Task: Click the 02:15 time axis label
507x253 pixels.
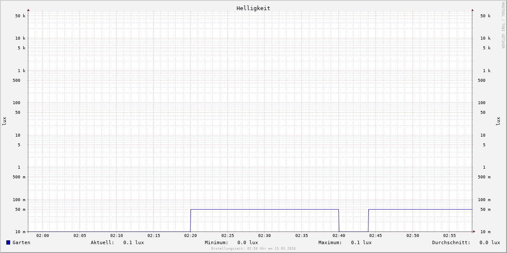Action: (x=154, y=236)
